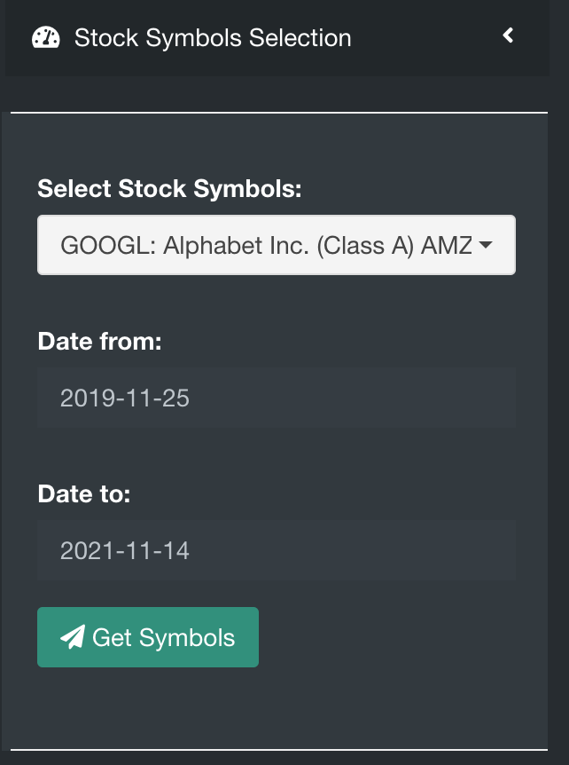This screenshot has height=765, width=569.
Task: Tap the gauge symbol next to Stock Symbols Selection
Action: pyautogui.click(x=43, y=37)
